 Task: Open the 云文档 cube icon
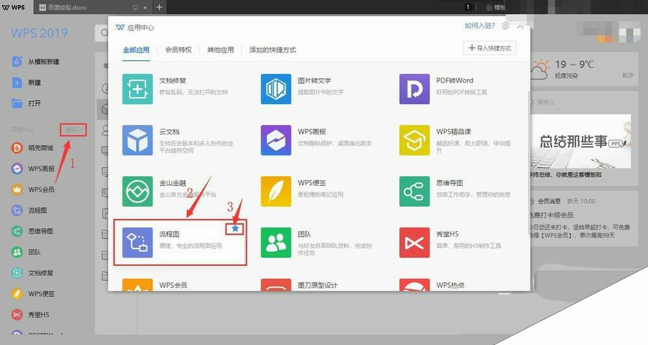pos(137,140)
